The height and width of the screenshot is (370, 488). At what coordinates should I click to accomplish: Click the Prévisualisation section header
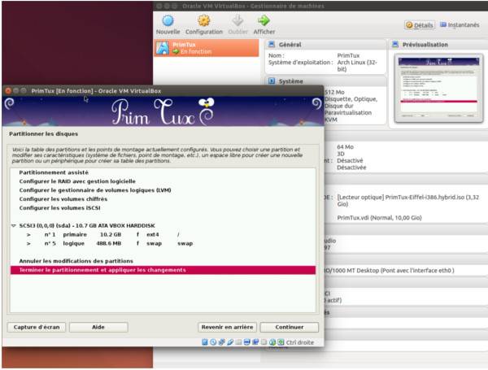tap(438, 45)
